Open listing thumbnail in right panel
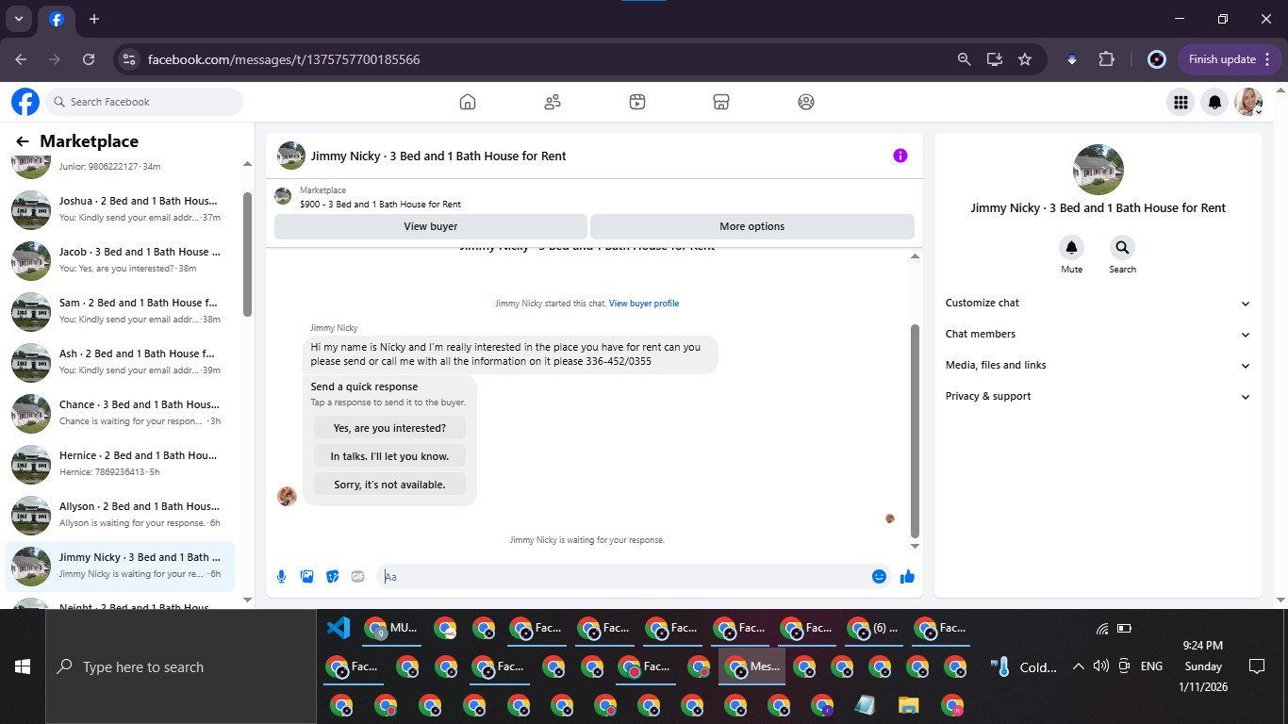This screenshot has height=724, width=1288. click(1098, 170)
